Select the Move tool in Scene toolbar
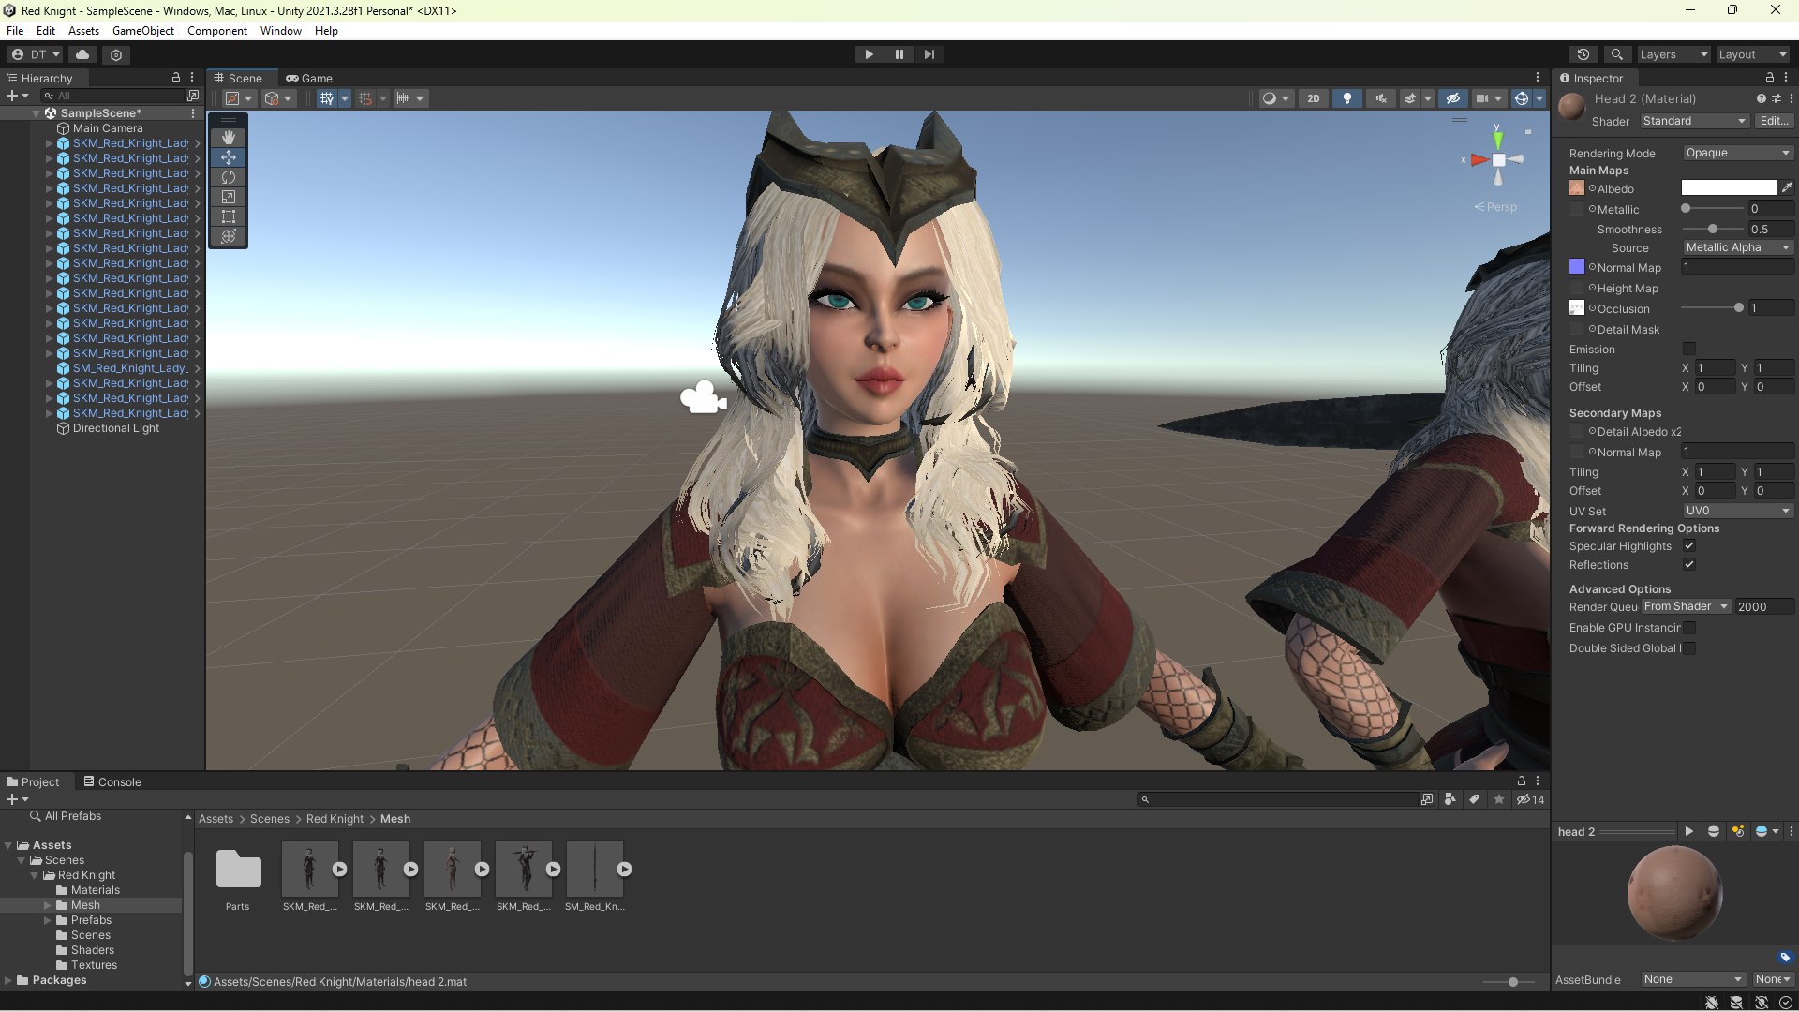The width and height of the screenshot is (1799, 1012). tap(229, 157)
